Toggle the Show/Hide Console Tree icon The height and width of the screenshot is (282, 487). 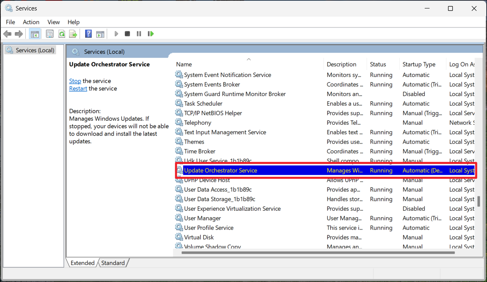pos(35,34)
